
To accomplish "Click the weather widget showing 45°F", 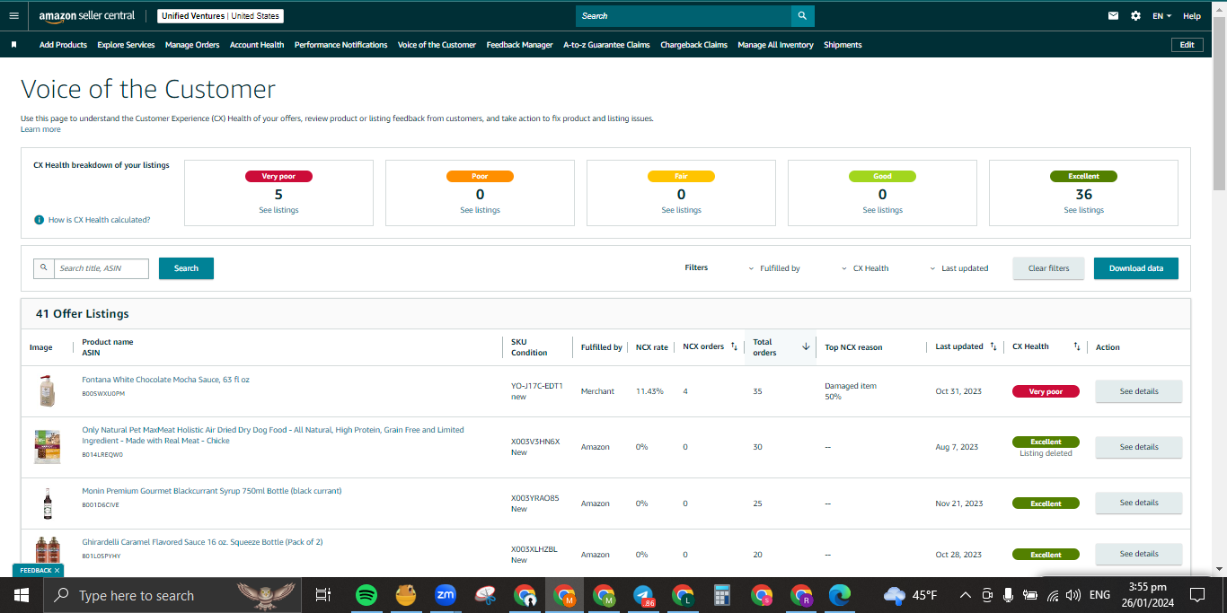I will tap(910, 595).
